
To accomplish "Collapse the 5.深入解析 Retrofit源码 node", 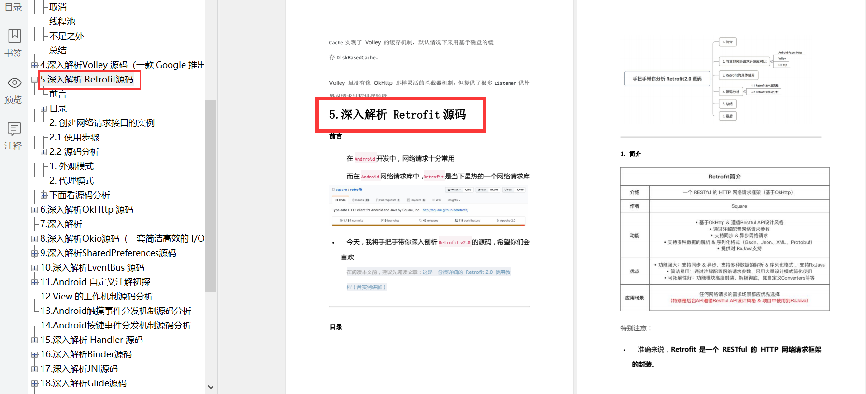I will tap(34, 80).
